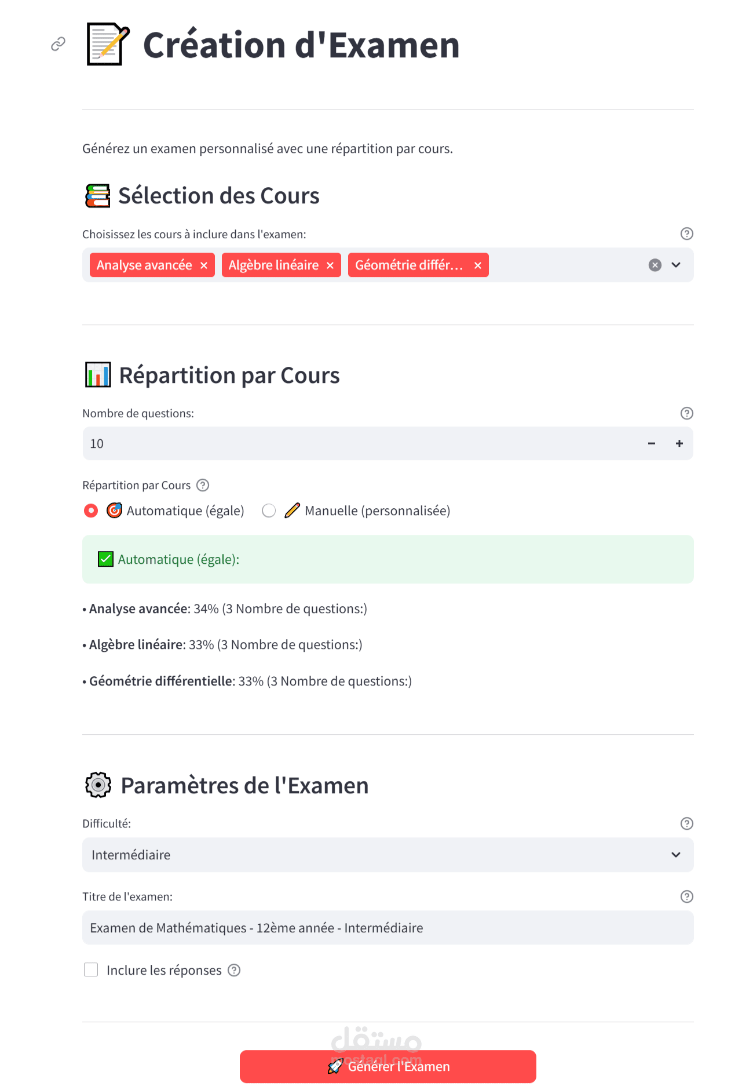Click help icon for Titre de l'examen

tap(686, 896)
